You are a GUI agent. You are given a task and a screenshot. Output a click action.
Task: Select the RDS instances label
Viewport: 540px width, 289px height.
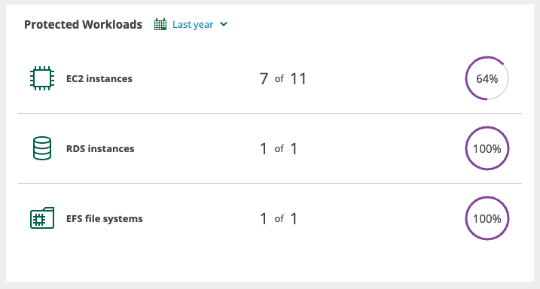[x=100, y=148]
